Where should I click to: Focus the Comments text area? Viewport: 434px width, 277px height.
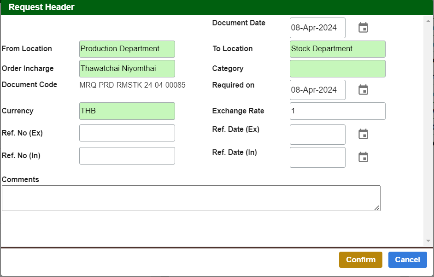click(x=191, y=198)
